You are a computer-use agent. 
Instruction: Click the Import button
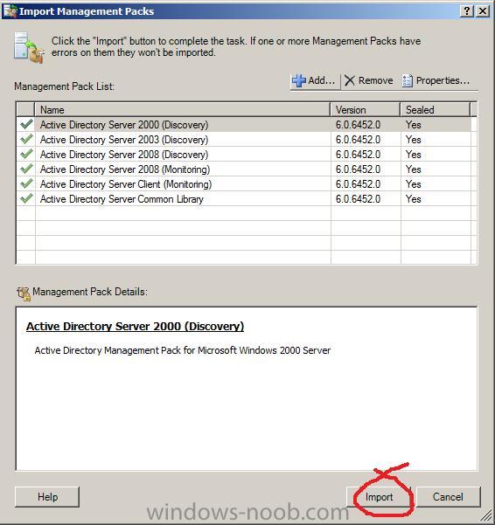(x=379, y=497)
